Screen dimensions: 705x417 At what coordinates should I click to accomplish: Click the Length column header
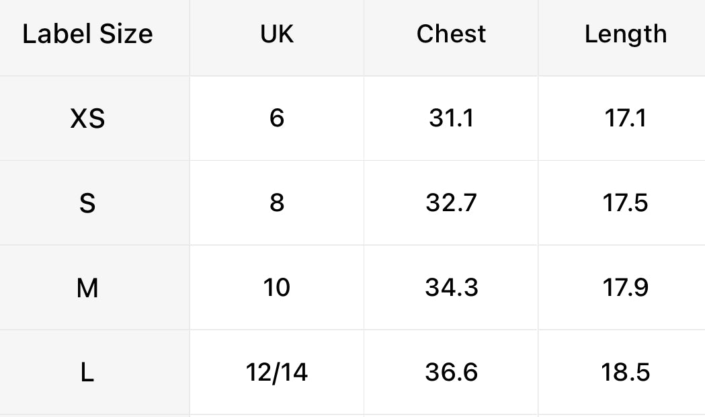point(625,34)
